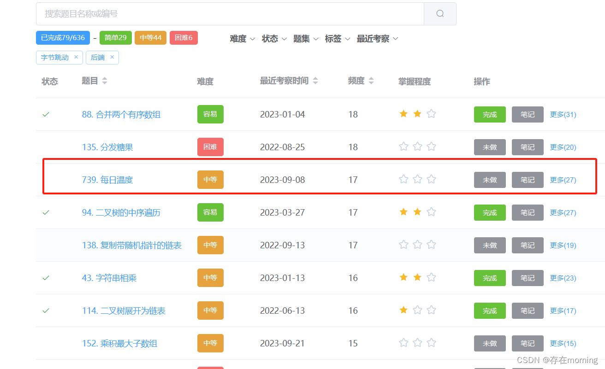
Task: Click date 2022-06-13
Action: 282,311
